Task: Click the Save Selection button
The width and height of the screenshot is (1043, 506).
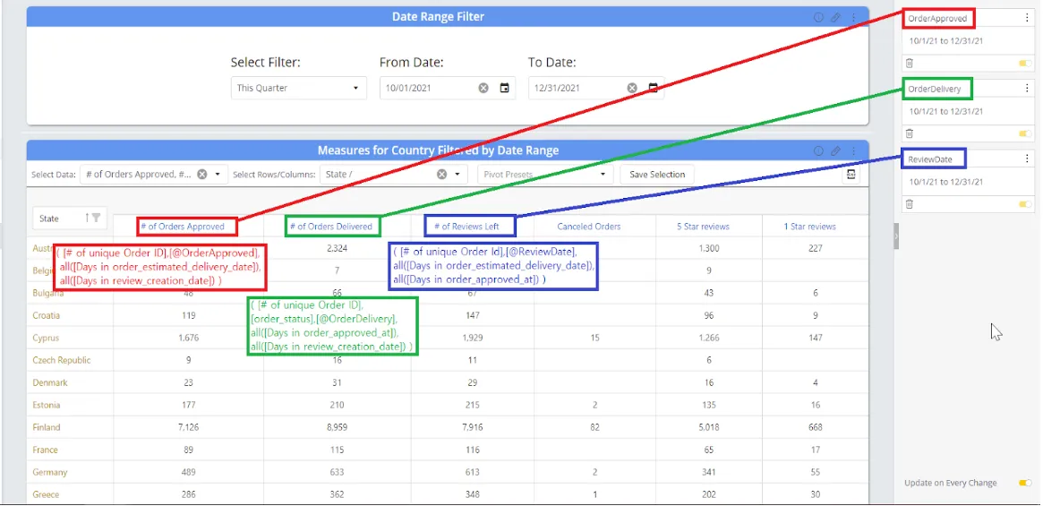Action: point(657,175)
